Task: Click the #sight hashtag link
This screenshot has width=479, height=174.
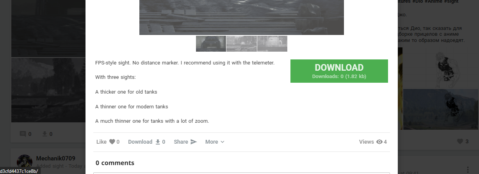Action: click(462, 2)
